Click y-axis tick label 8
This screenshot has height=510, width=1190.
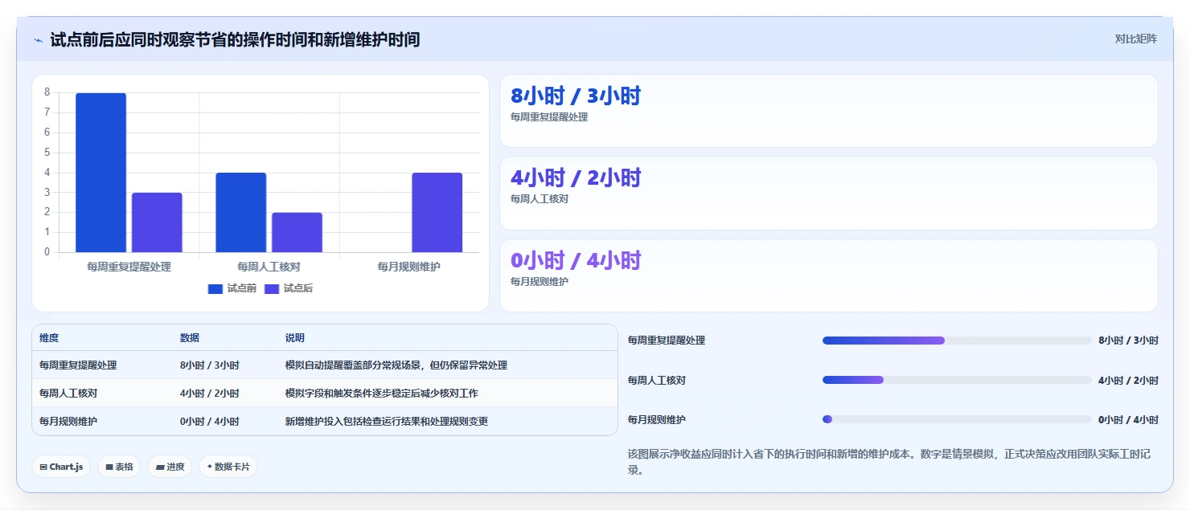click(x=47, y=92)
